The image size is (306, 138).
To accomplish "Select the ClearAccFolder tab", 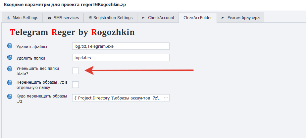I will click(x=197, y=18).
